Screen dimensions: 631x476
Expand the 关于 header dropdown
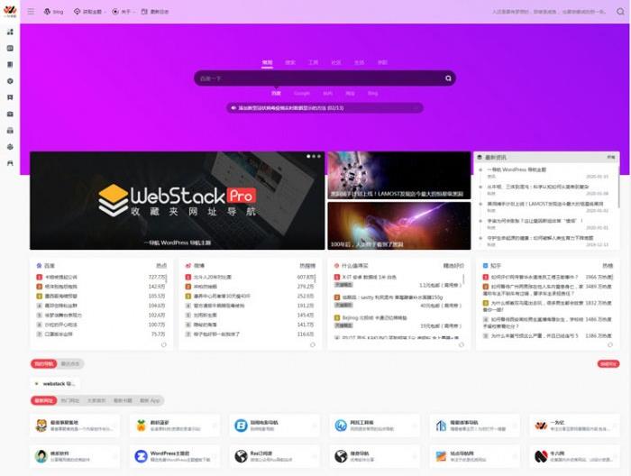pyautogui.click(x=123, y=12)
